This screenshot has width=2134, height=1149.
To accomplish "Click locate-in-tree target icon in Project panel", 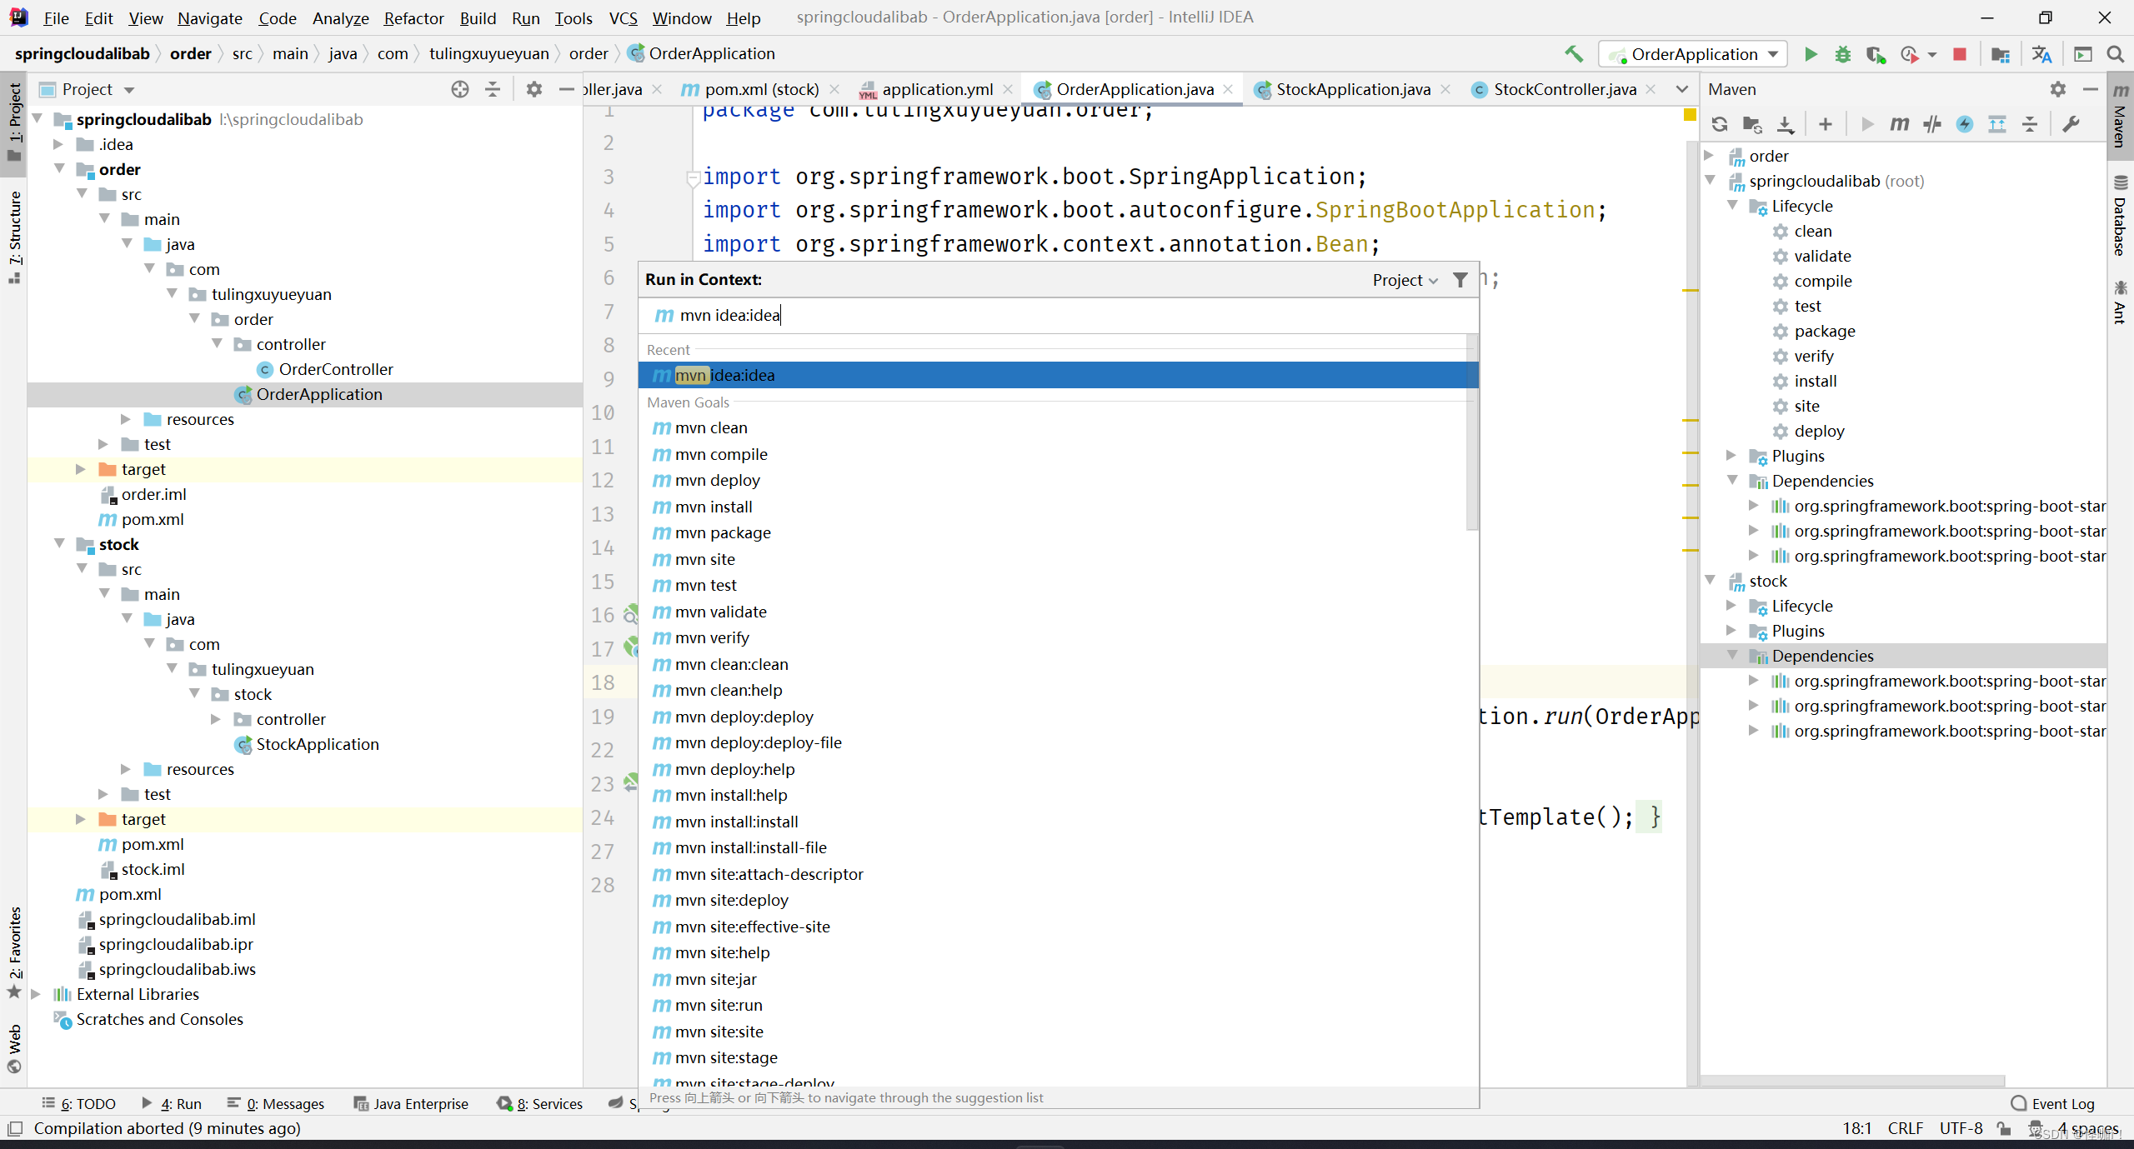I will (x=460, y=89).
